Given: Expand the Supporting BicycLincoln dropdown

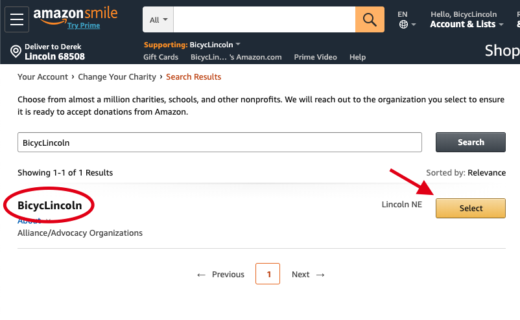Looking at the screenshot, I should (x=192, y=45).
